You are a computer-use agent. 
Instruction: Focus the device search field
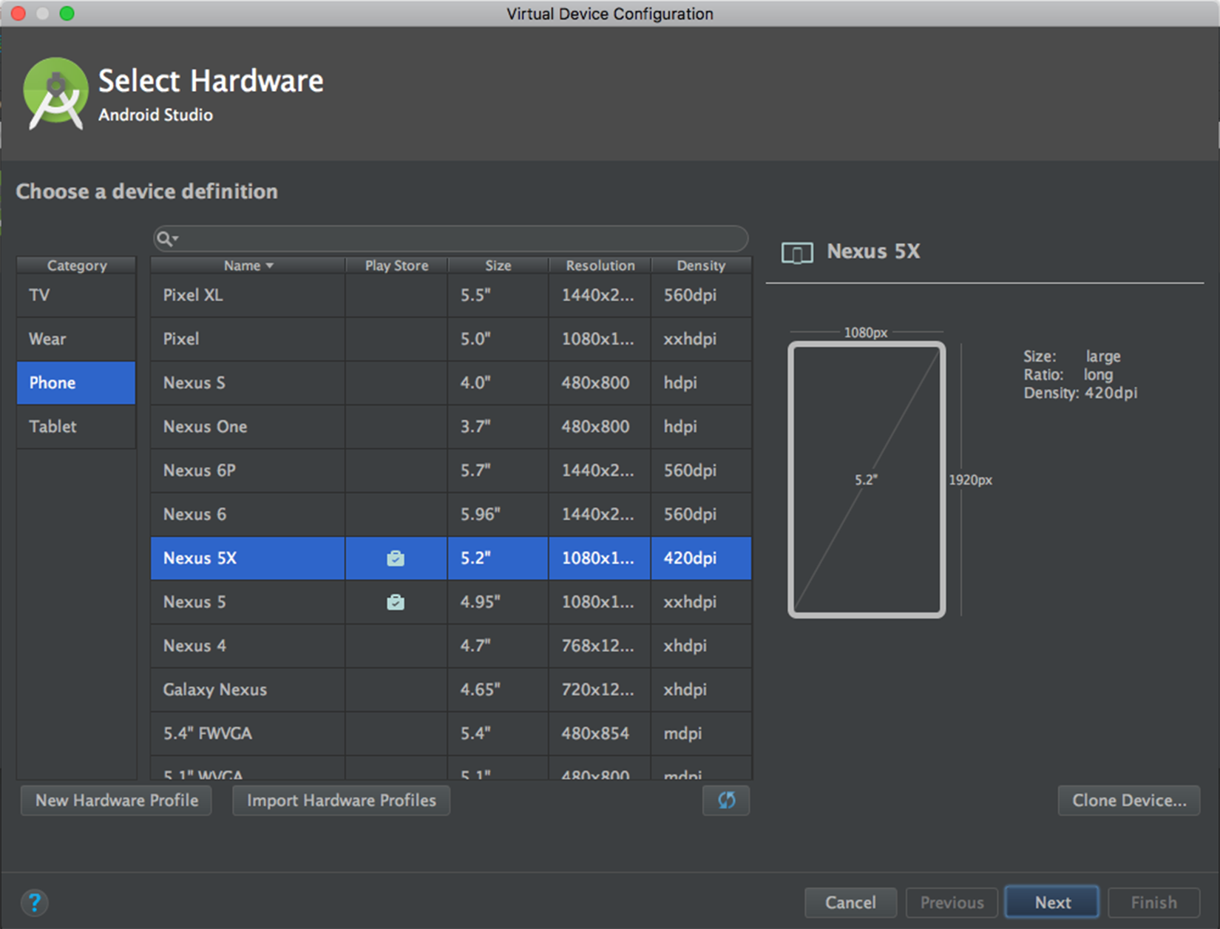coord(451,238)
